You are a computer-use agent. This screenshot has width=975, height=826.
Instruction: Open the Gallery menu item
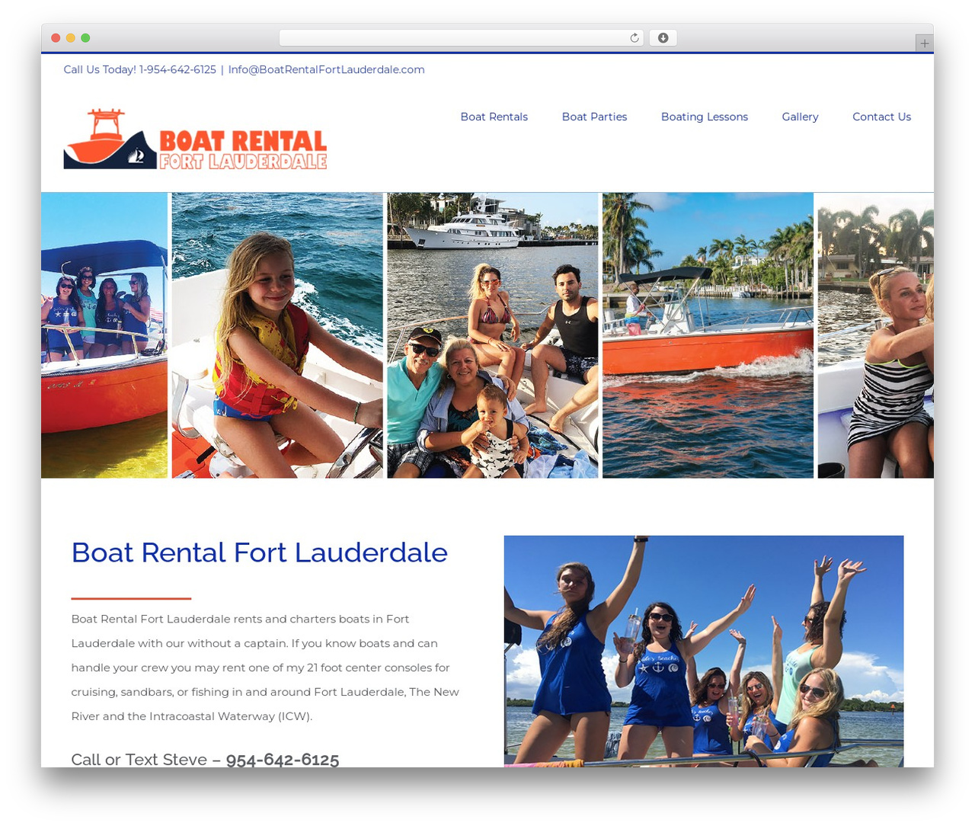[x=800, y=117]
